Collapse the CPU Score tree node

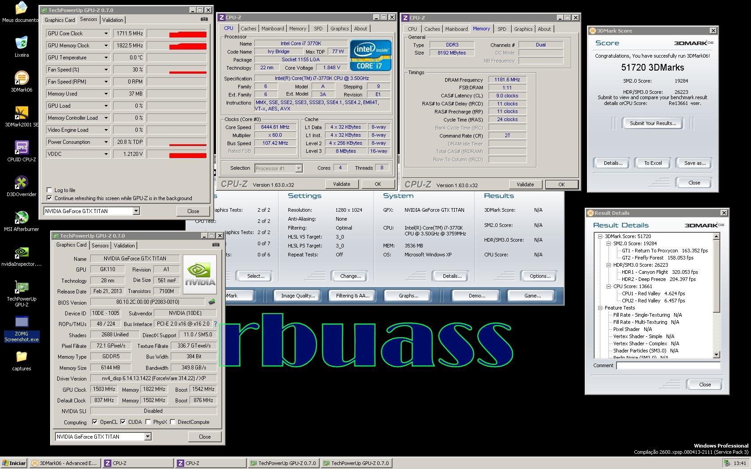point(608,286)
